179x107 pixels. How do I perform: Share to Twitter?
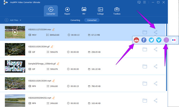click(x=151, y=40)
